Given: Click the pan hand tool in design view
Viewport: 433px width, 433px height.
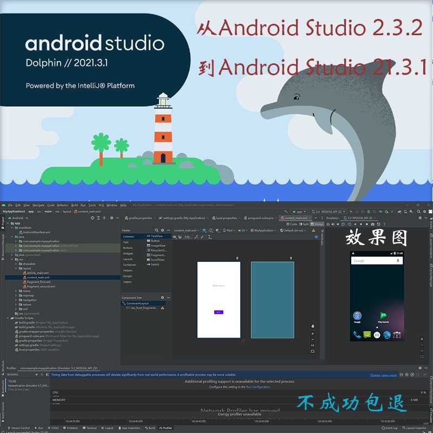Looking at the screenshot, I should point(312,326).
